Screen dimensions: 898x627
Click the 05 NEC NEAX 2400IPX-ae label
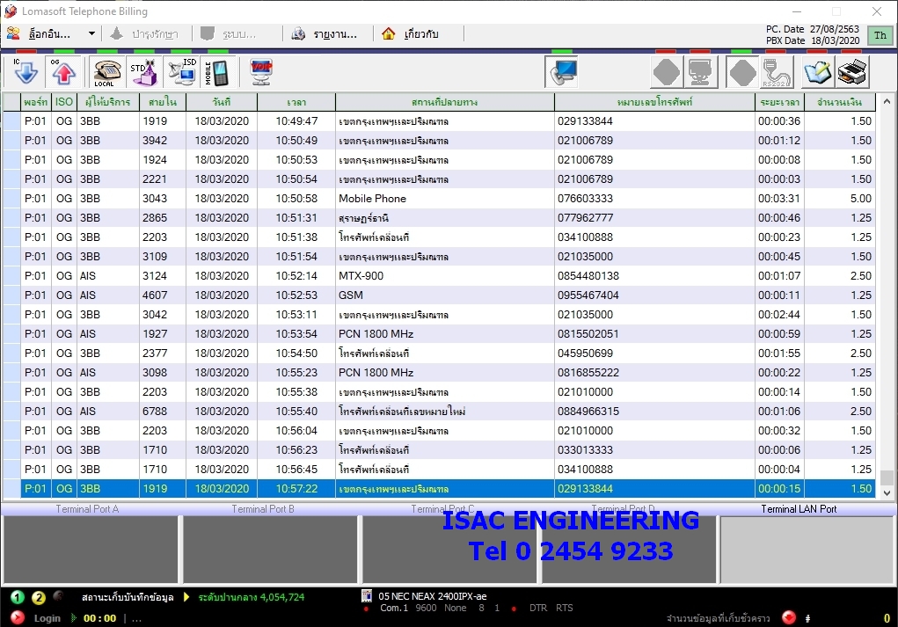[x=433, y=596]
